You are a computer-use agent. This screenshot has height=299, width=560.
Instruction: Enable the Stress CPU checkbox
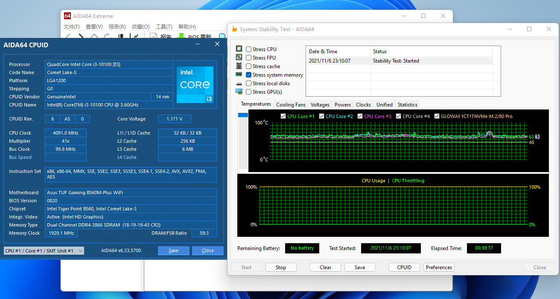(248, 49)
